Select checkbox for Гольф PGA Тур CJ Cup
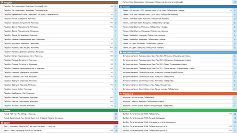The image size is (237, 133). point(2,114)
